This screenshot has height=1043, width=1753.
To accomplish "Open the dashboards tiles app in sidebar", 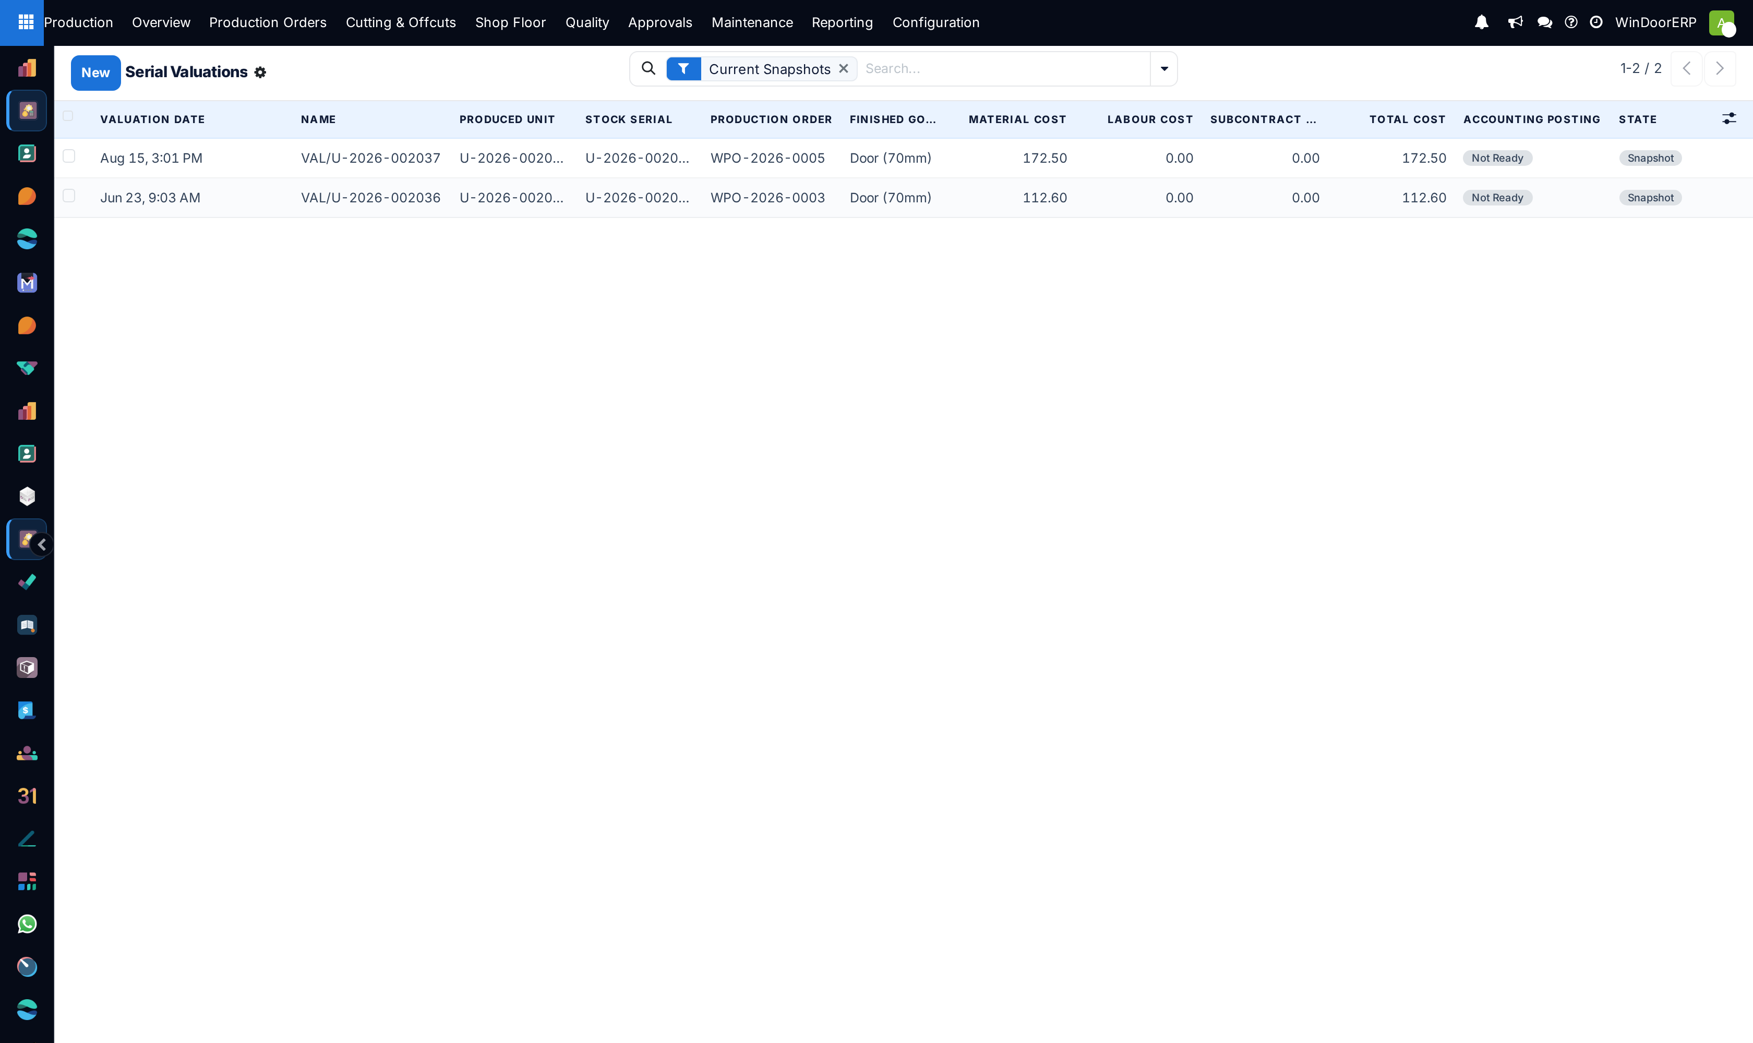I will [27, 881].
